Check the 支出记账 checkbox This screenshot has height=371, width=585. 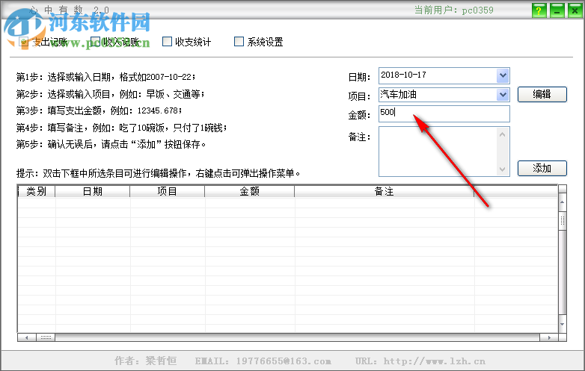(x=24, y=41)
